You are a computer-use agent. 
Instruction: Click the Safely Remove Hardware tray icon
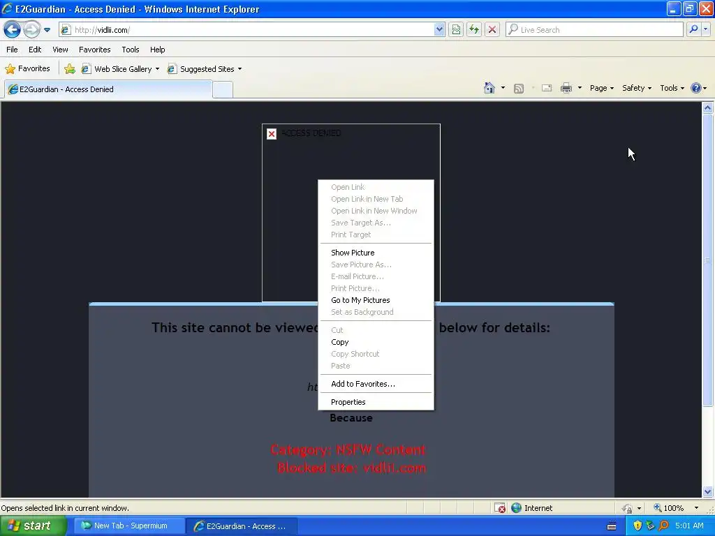pos(650,526)
